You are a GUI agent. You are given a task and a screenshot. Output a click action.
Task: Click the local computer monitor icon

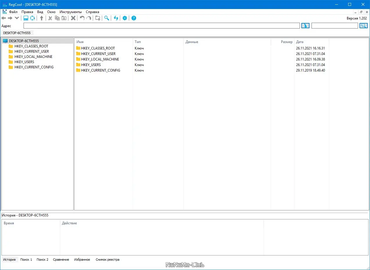(26, 18)
